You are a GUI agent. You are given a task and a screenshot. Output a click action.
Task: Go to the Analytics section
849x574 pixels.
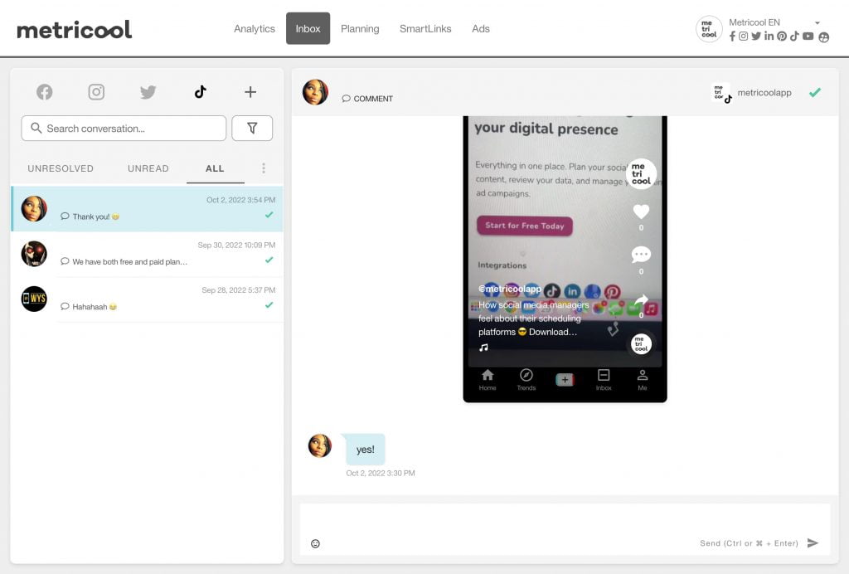coord(255,29)
